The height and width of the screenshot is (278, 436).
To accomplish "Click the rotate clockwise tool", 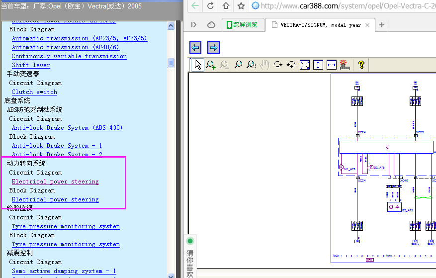I will [278, 65].
